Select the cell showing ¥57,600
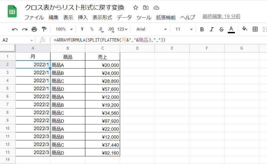267x164 pixels. [x=102, y=88]
